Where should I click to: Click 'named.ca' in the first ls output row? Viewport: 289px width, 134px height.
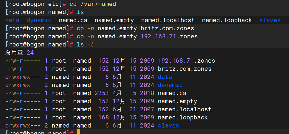tap(73, 20)
